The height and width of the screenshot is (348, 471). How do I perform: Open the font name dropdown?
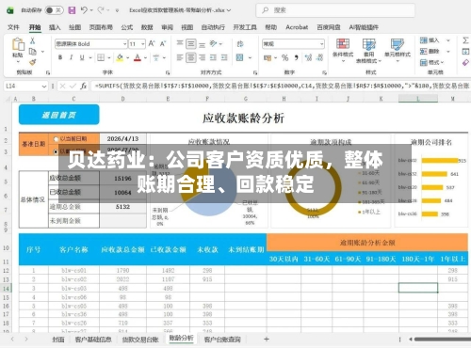pyautogui.click(x=124, y=44)
